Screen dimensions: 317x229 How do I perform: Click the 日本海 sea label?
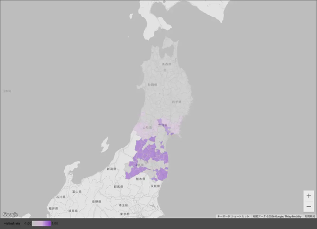(x=7, y=91)
